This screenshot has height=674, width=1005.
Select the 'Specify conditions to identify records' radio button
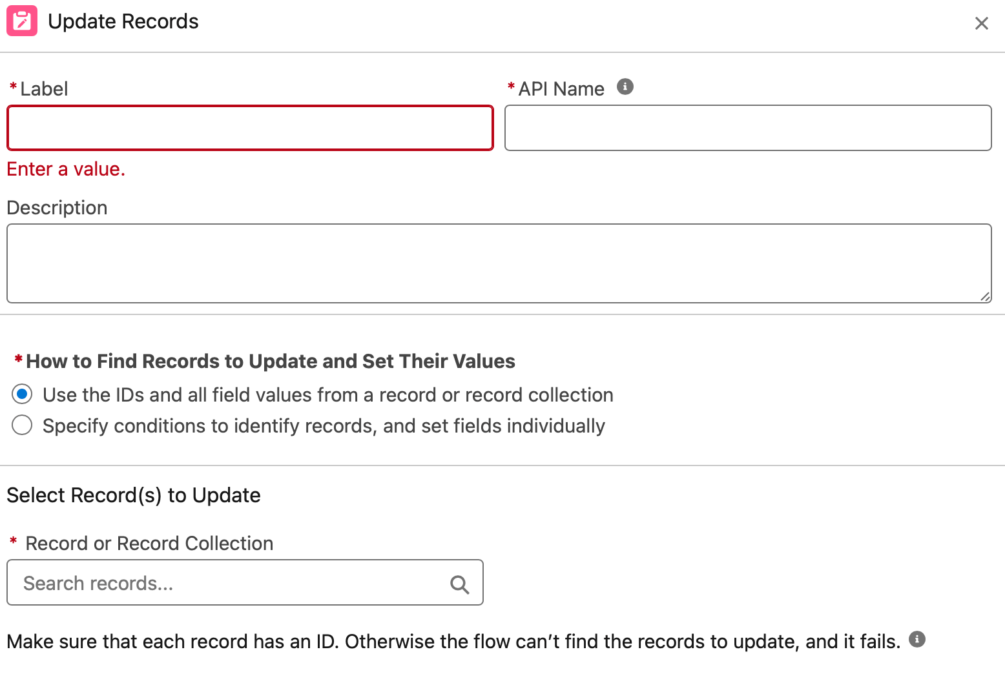point(22,425)
